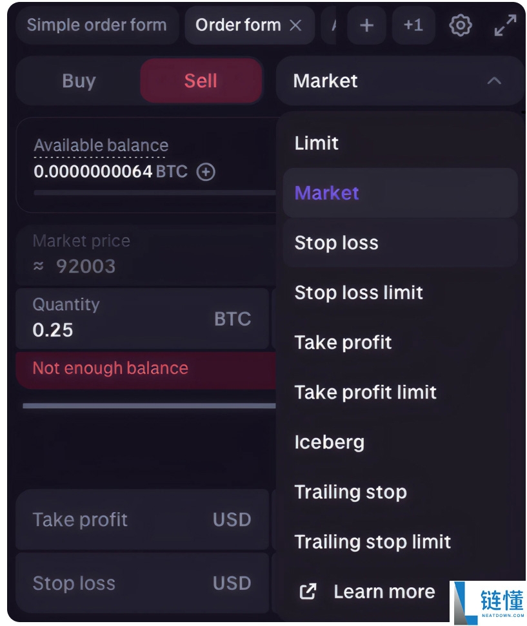Select the Sell side toggle
Image resolution: width=527 pixels, height=626 pixels.
click(x=201, y=81)
